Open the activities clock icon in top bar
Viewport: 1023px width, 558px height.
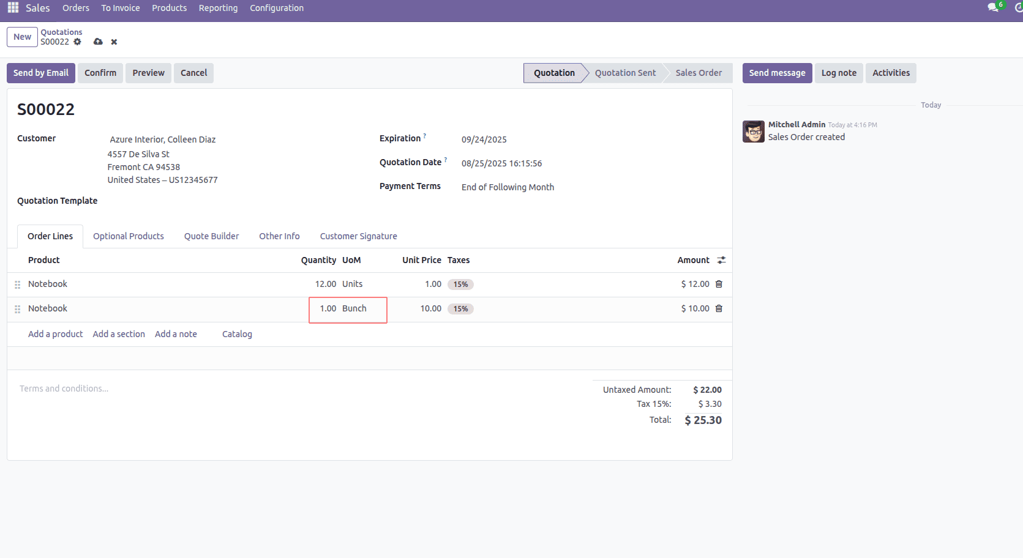pyautogui.click(x=1018, y=7)
